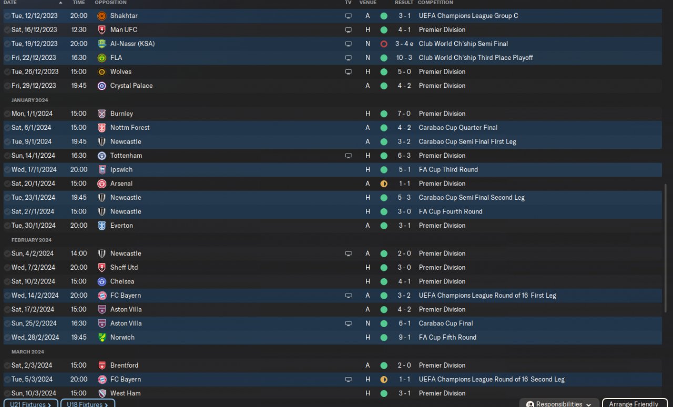This screenshot has width=673, height=407.
Task: Click the TV icon on the Shakhtar row
Action: click(348, 16)
